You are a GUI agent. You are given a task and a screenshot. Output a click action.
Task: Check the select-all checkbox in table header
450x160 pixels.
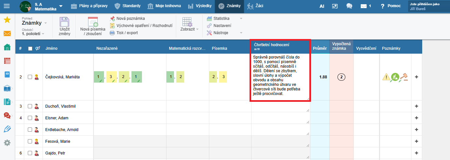point(30,48)
